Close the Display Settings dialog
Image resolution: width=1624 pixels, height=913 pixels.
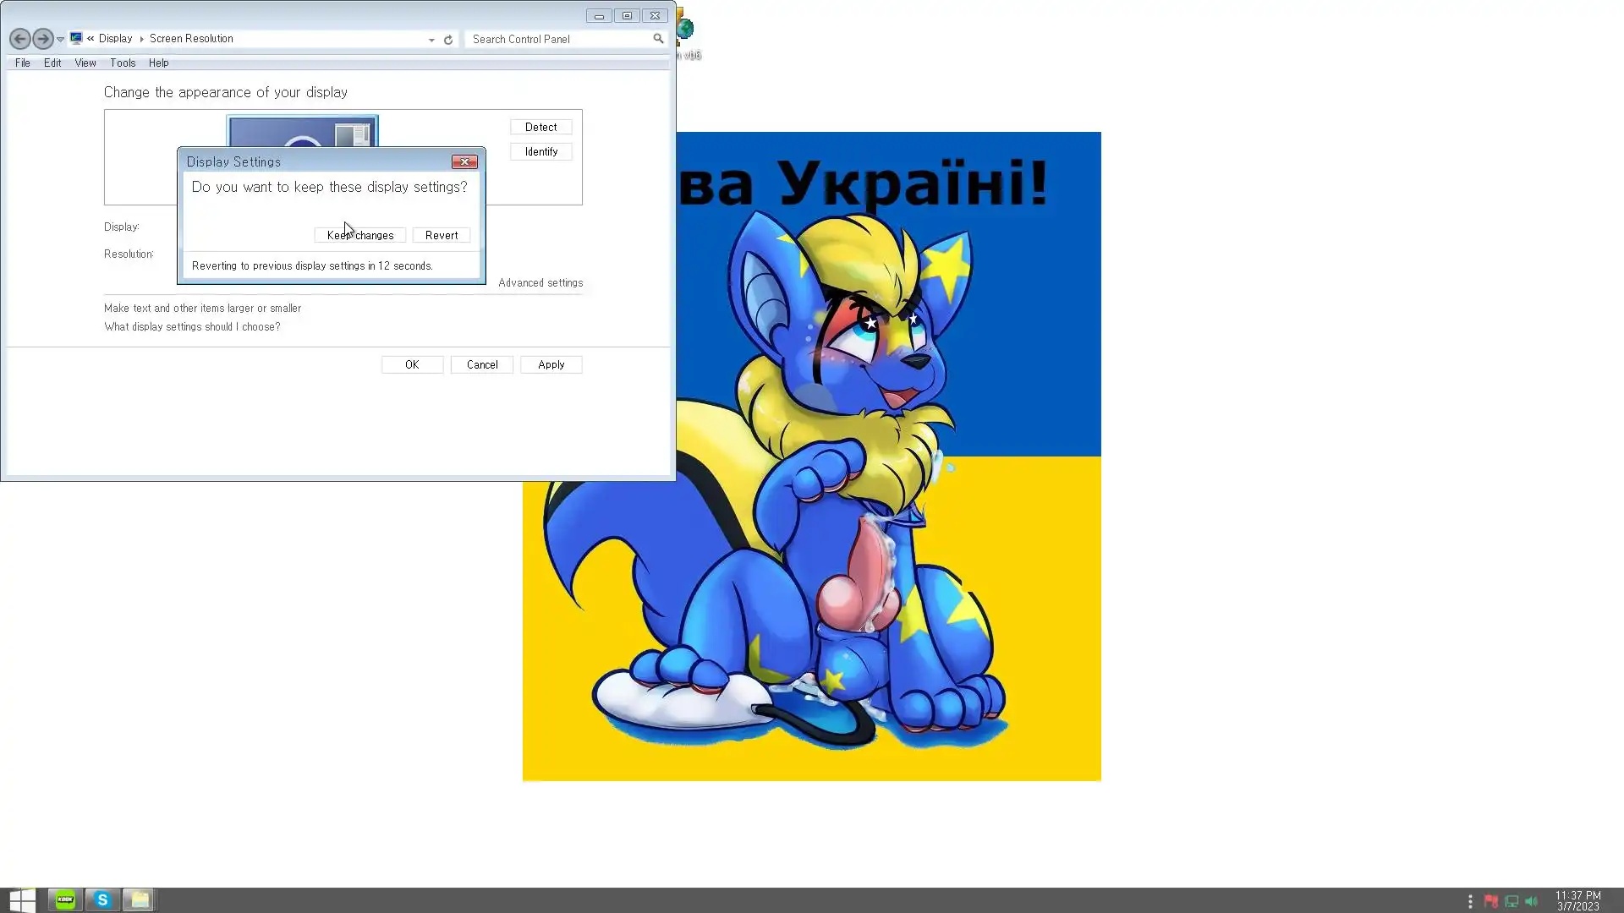tap(464, 161)
